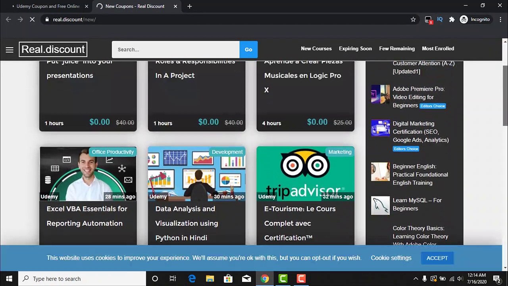Open E-Tourisme: Le Cours Complet title
The height and width of the screenshot is (286, 508).
point(300,223)
